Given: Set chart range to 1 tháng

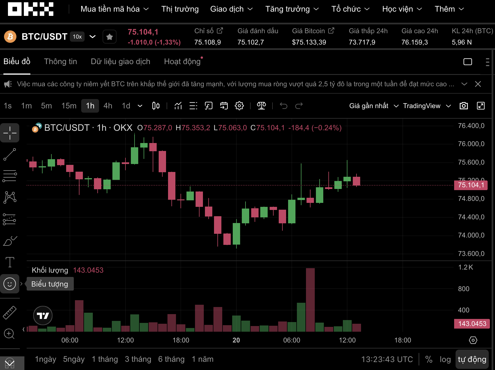Looking at the screenshot, I should point(105,359).
